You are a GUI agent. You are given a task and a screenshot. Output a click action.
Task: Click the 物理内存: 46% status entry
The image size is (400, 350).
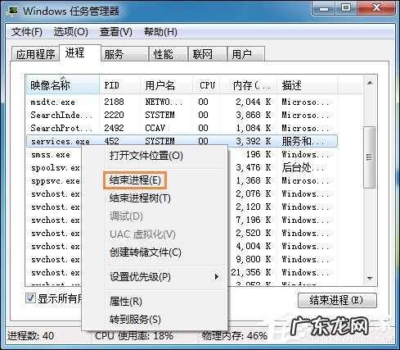point(235,336)
